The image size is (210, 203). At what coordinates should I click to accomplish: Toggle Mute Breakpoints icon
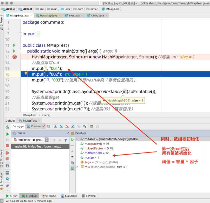pyautogui.click(x=7, y=159)
